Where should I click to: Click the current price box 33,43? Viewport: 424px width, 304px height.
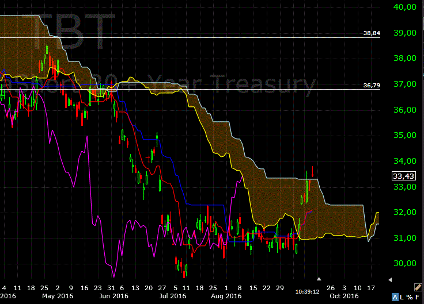point(404,176)
